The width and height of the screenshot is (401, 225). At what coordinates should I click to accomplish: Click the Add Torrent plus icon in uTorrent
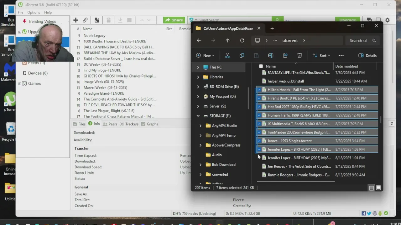[x=76, y=20]
